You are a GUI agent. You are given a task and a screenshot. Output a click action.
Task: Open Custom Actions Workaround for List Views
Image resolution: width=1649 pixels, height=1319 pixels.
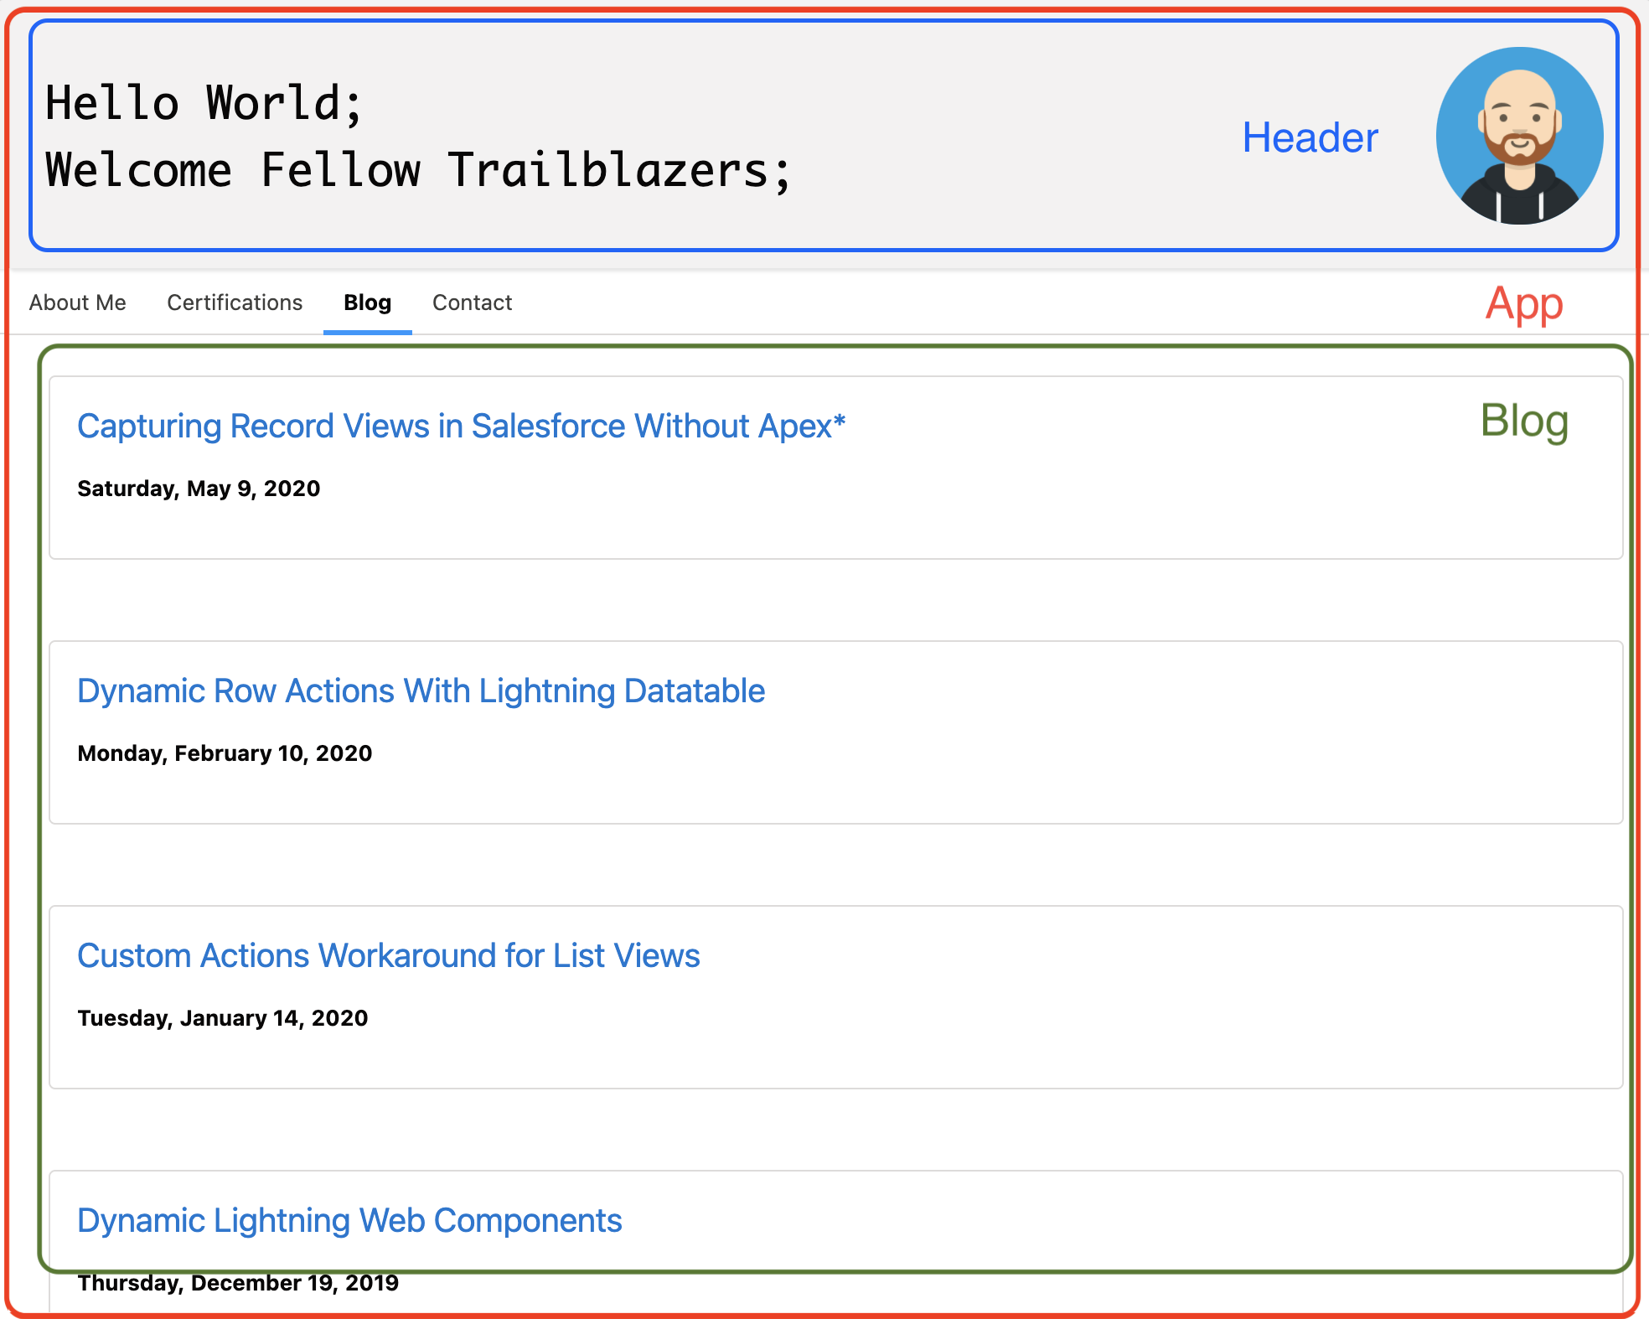pyautogui.click(x=389, y=955)
